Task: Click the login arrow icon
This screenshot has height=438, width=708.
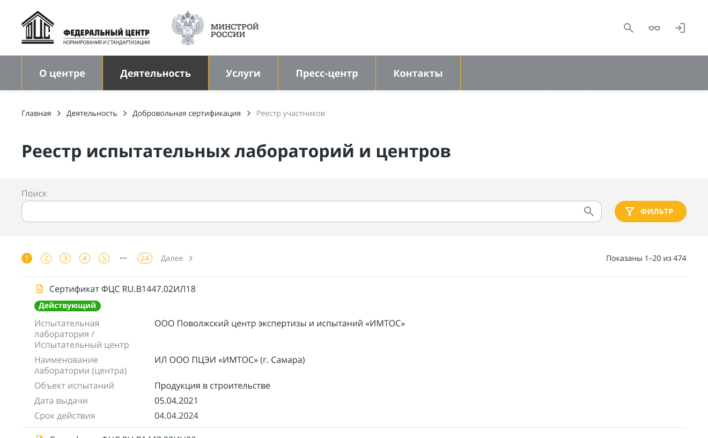Action: click(x=680, y=28)
